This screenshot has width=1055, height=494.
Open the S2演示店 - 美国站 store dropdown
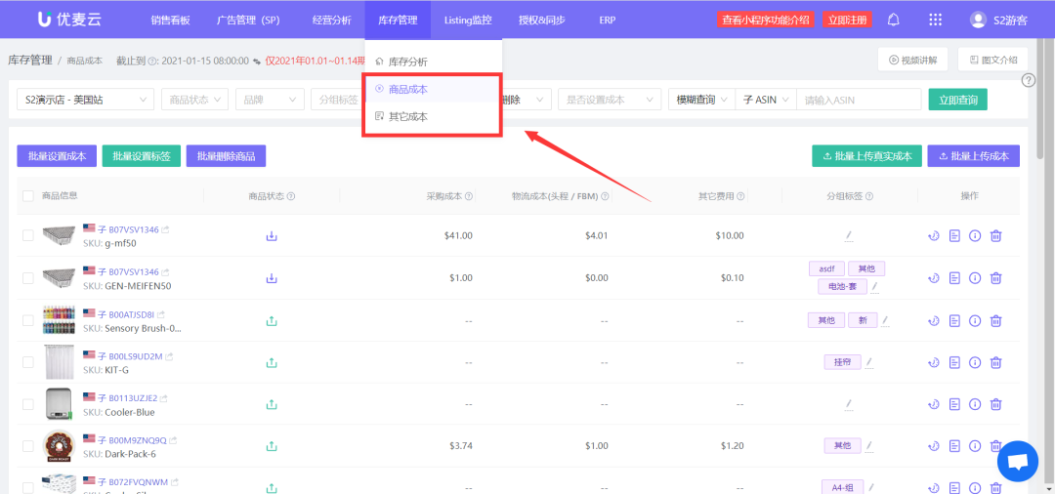pyautogui.click(x=85, y=100)
